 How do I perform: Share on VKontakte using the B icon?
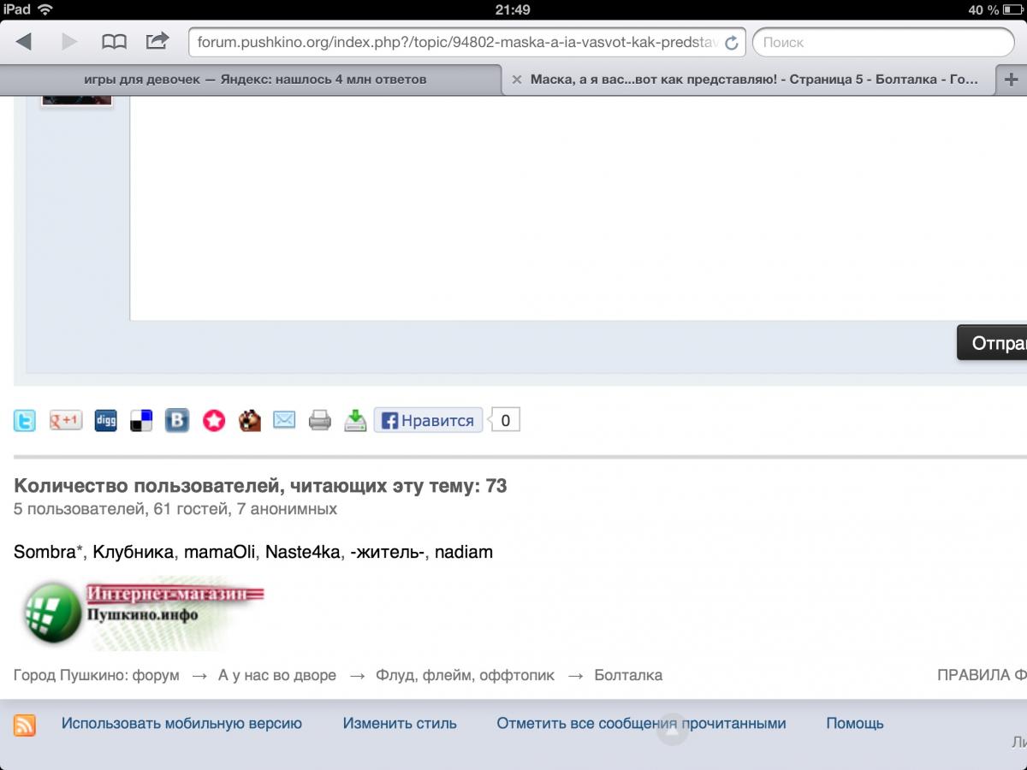(177, 420)
